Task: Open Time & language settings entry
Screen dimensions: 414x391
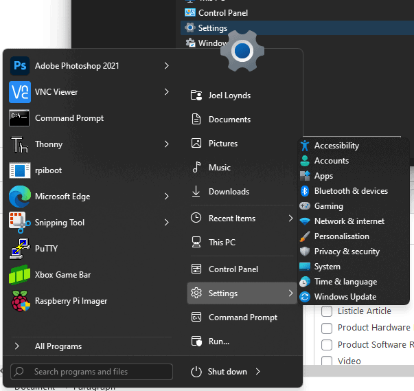Action: pos(353,282)
